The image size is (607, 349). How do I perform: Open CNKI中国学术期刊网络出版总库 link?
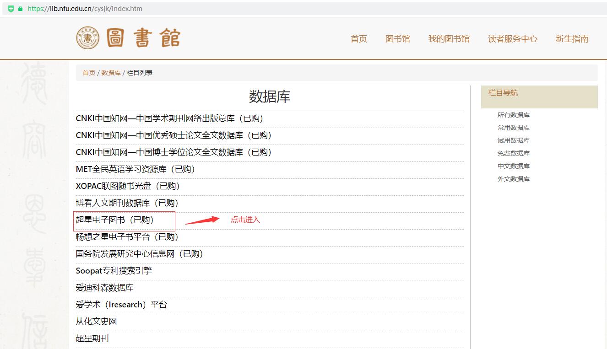coord(170,118)
